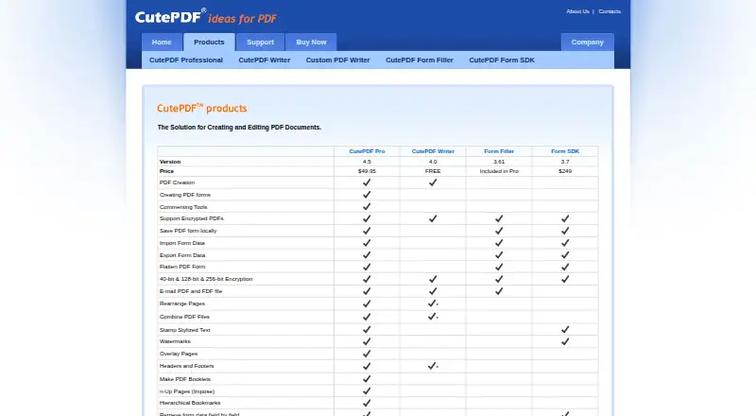The height and width of the screenshot is (416, 756).
Task: Click the 'CutePDF products' heading
Action: (x=202, y=108)
